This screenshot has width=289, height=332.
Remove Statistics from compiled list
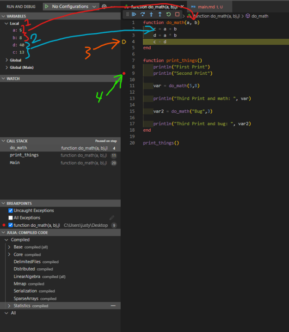113,306
